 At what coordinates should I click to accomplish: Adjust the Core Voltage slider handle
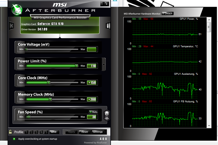tap(27, 49)
